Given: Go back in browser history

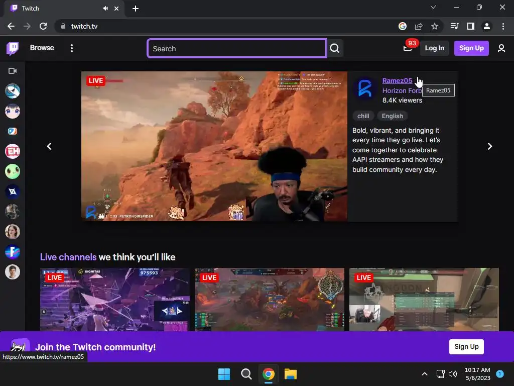Looking at the screenshot, I should coord(11,26).
